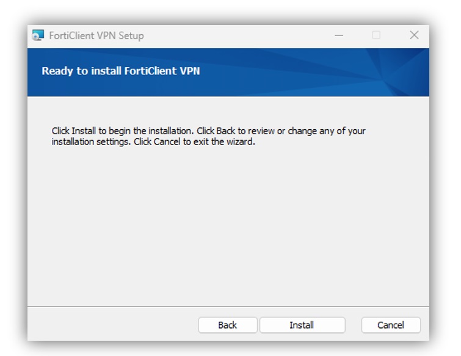Click the 'Ready to install FortiClient VPN' heading
Image resolution: width=461 pixels, height=356 pixels.
(x=121, y=71)
